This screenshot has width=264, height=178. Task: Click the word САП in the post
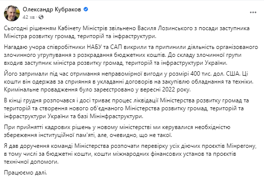click(116, 47)
